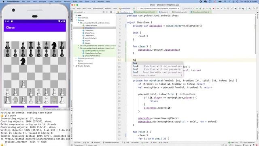The width and height of the screenshot is (259, 146).
Task: Expand Gradle Scripts node
Action: 74,66
